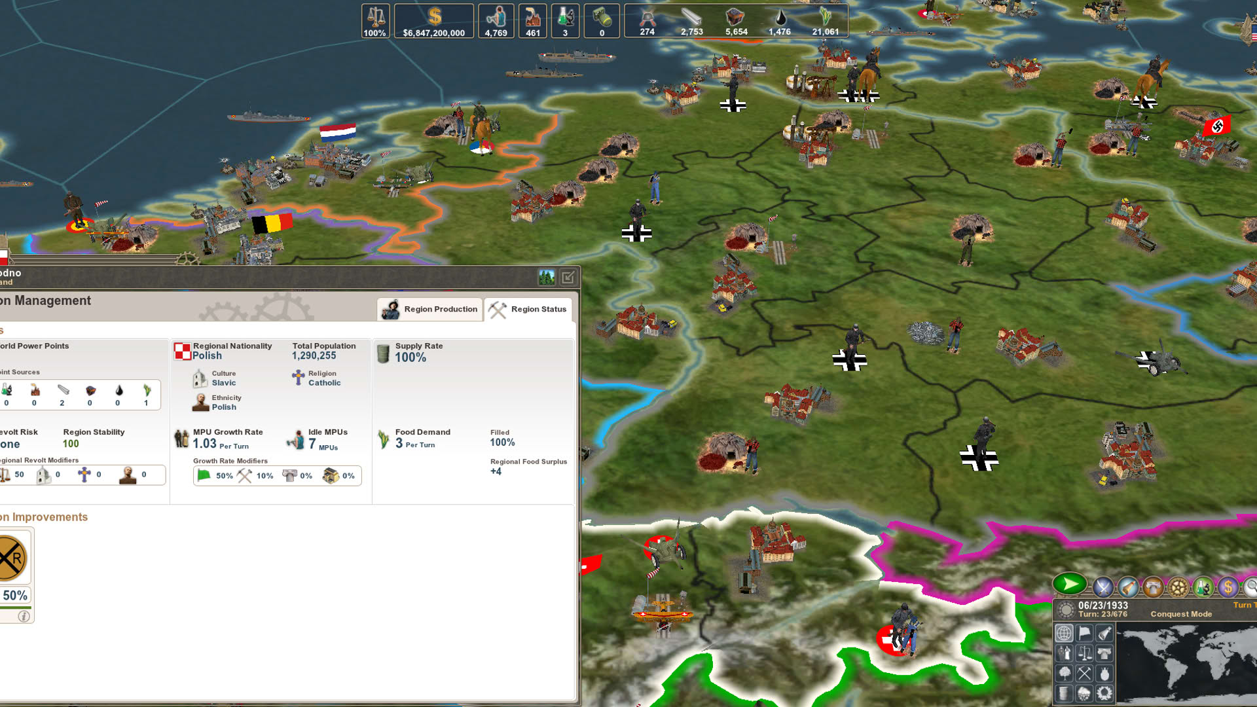Select the population people map mode
1257x707 pixels.
click(1064, 653)
